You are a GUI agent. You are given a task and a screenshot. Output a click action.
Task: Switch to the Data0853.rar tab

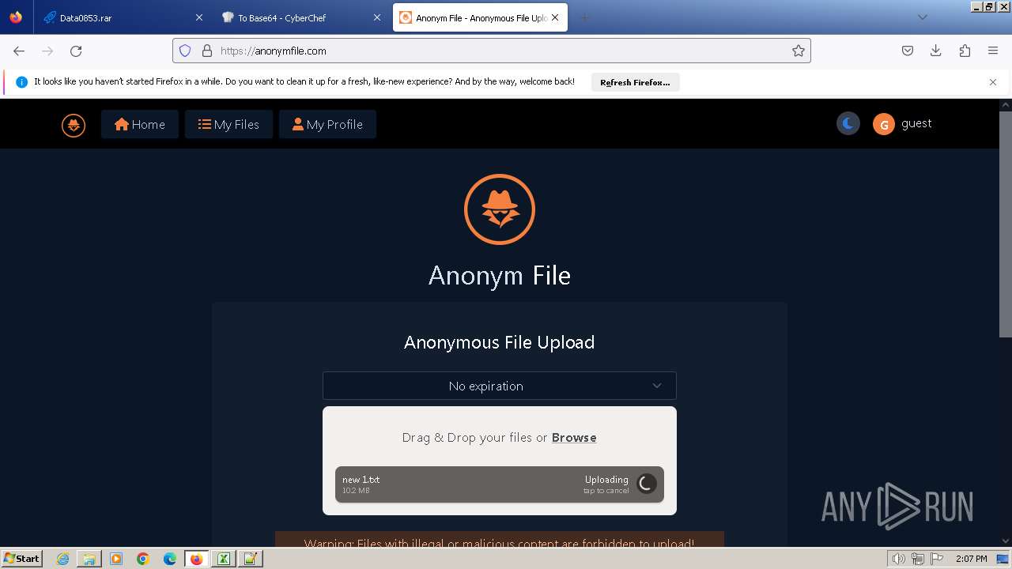pyautogui.click(x=123, y=17)
